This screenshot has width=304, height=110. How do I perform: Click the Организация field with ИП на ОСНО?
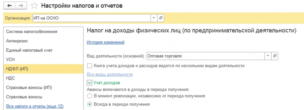tap(92, 18)
